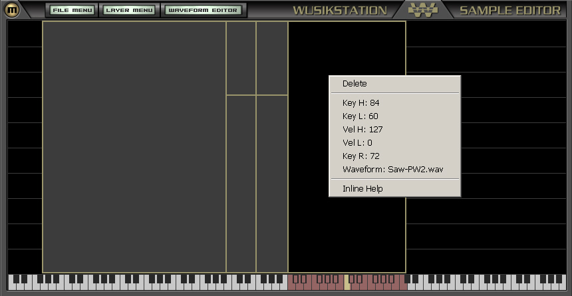Screen dimensions: 572x296
Task: Select Key R: 72 menu entry
Action: 394,156
